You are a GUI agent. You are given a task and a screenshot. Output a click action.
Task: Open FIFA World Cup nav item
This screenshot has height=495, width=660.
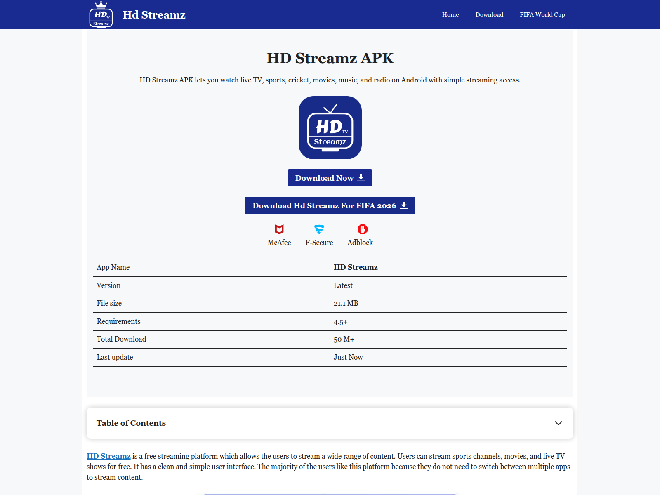(x=542, y=15)
